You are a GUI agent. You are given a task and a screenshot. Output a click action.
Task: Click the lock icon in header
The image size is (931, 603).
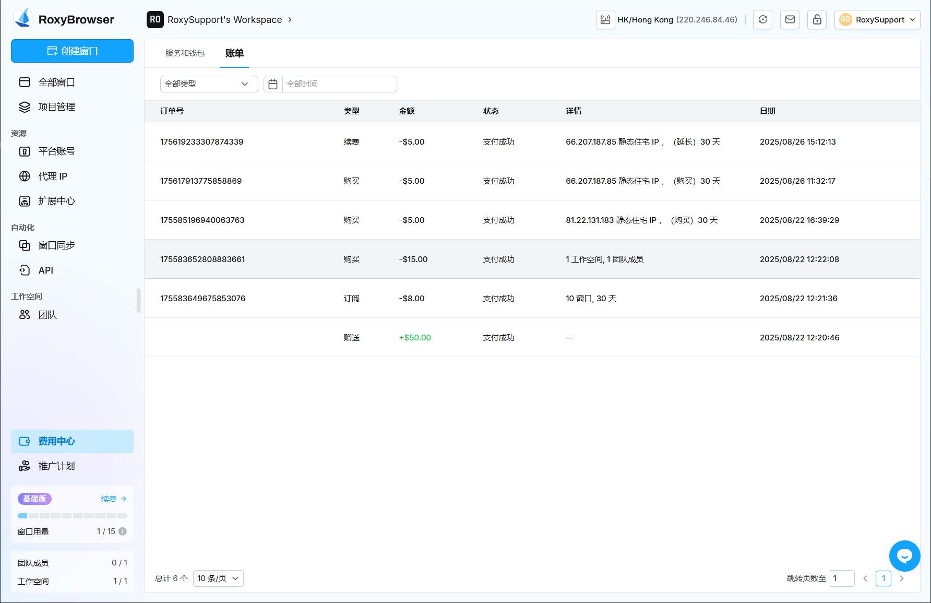pyautogui.click(x=817, y=20)
